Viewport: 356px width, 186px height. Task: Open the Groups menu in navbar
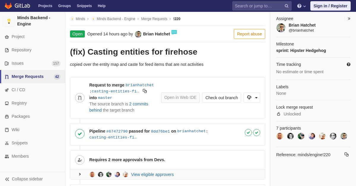coord(64,6)
